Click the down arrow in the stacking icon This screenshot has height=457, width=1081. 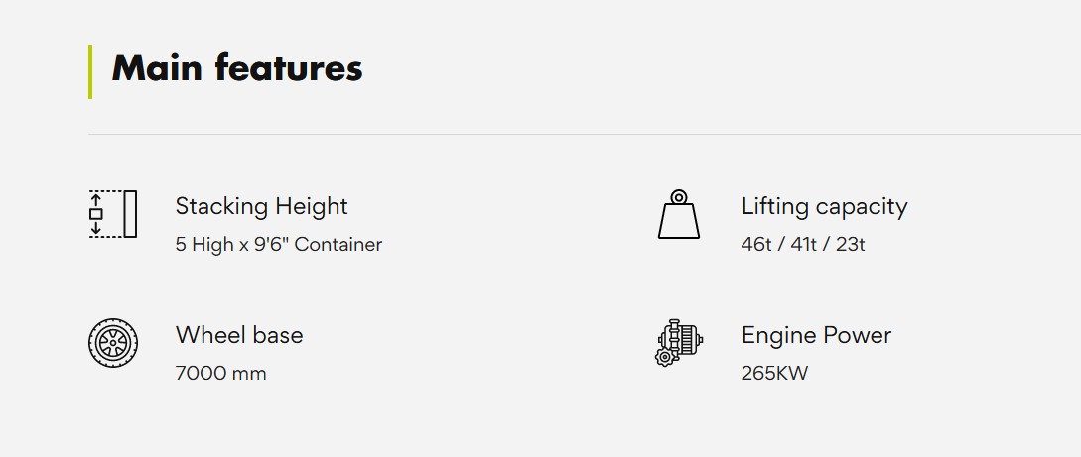[96, 229]
